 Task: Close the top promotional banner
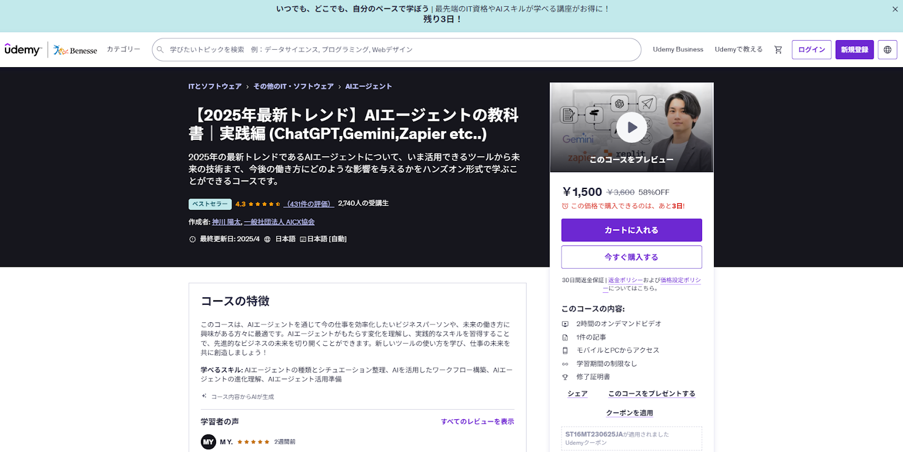(895, 9)
